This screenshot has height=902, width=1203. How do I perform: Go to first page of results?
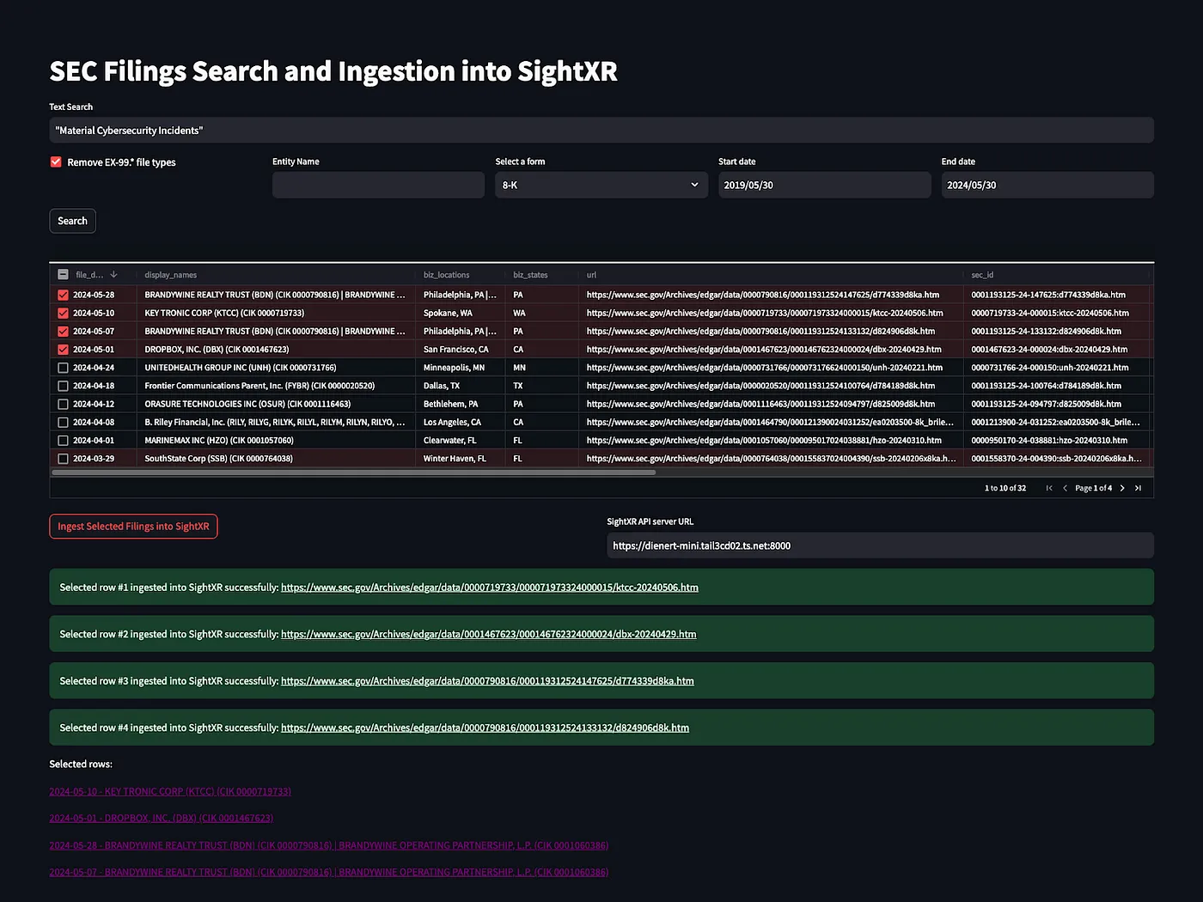coord(1049,488)
